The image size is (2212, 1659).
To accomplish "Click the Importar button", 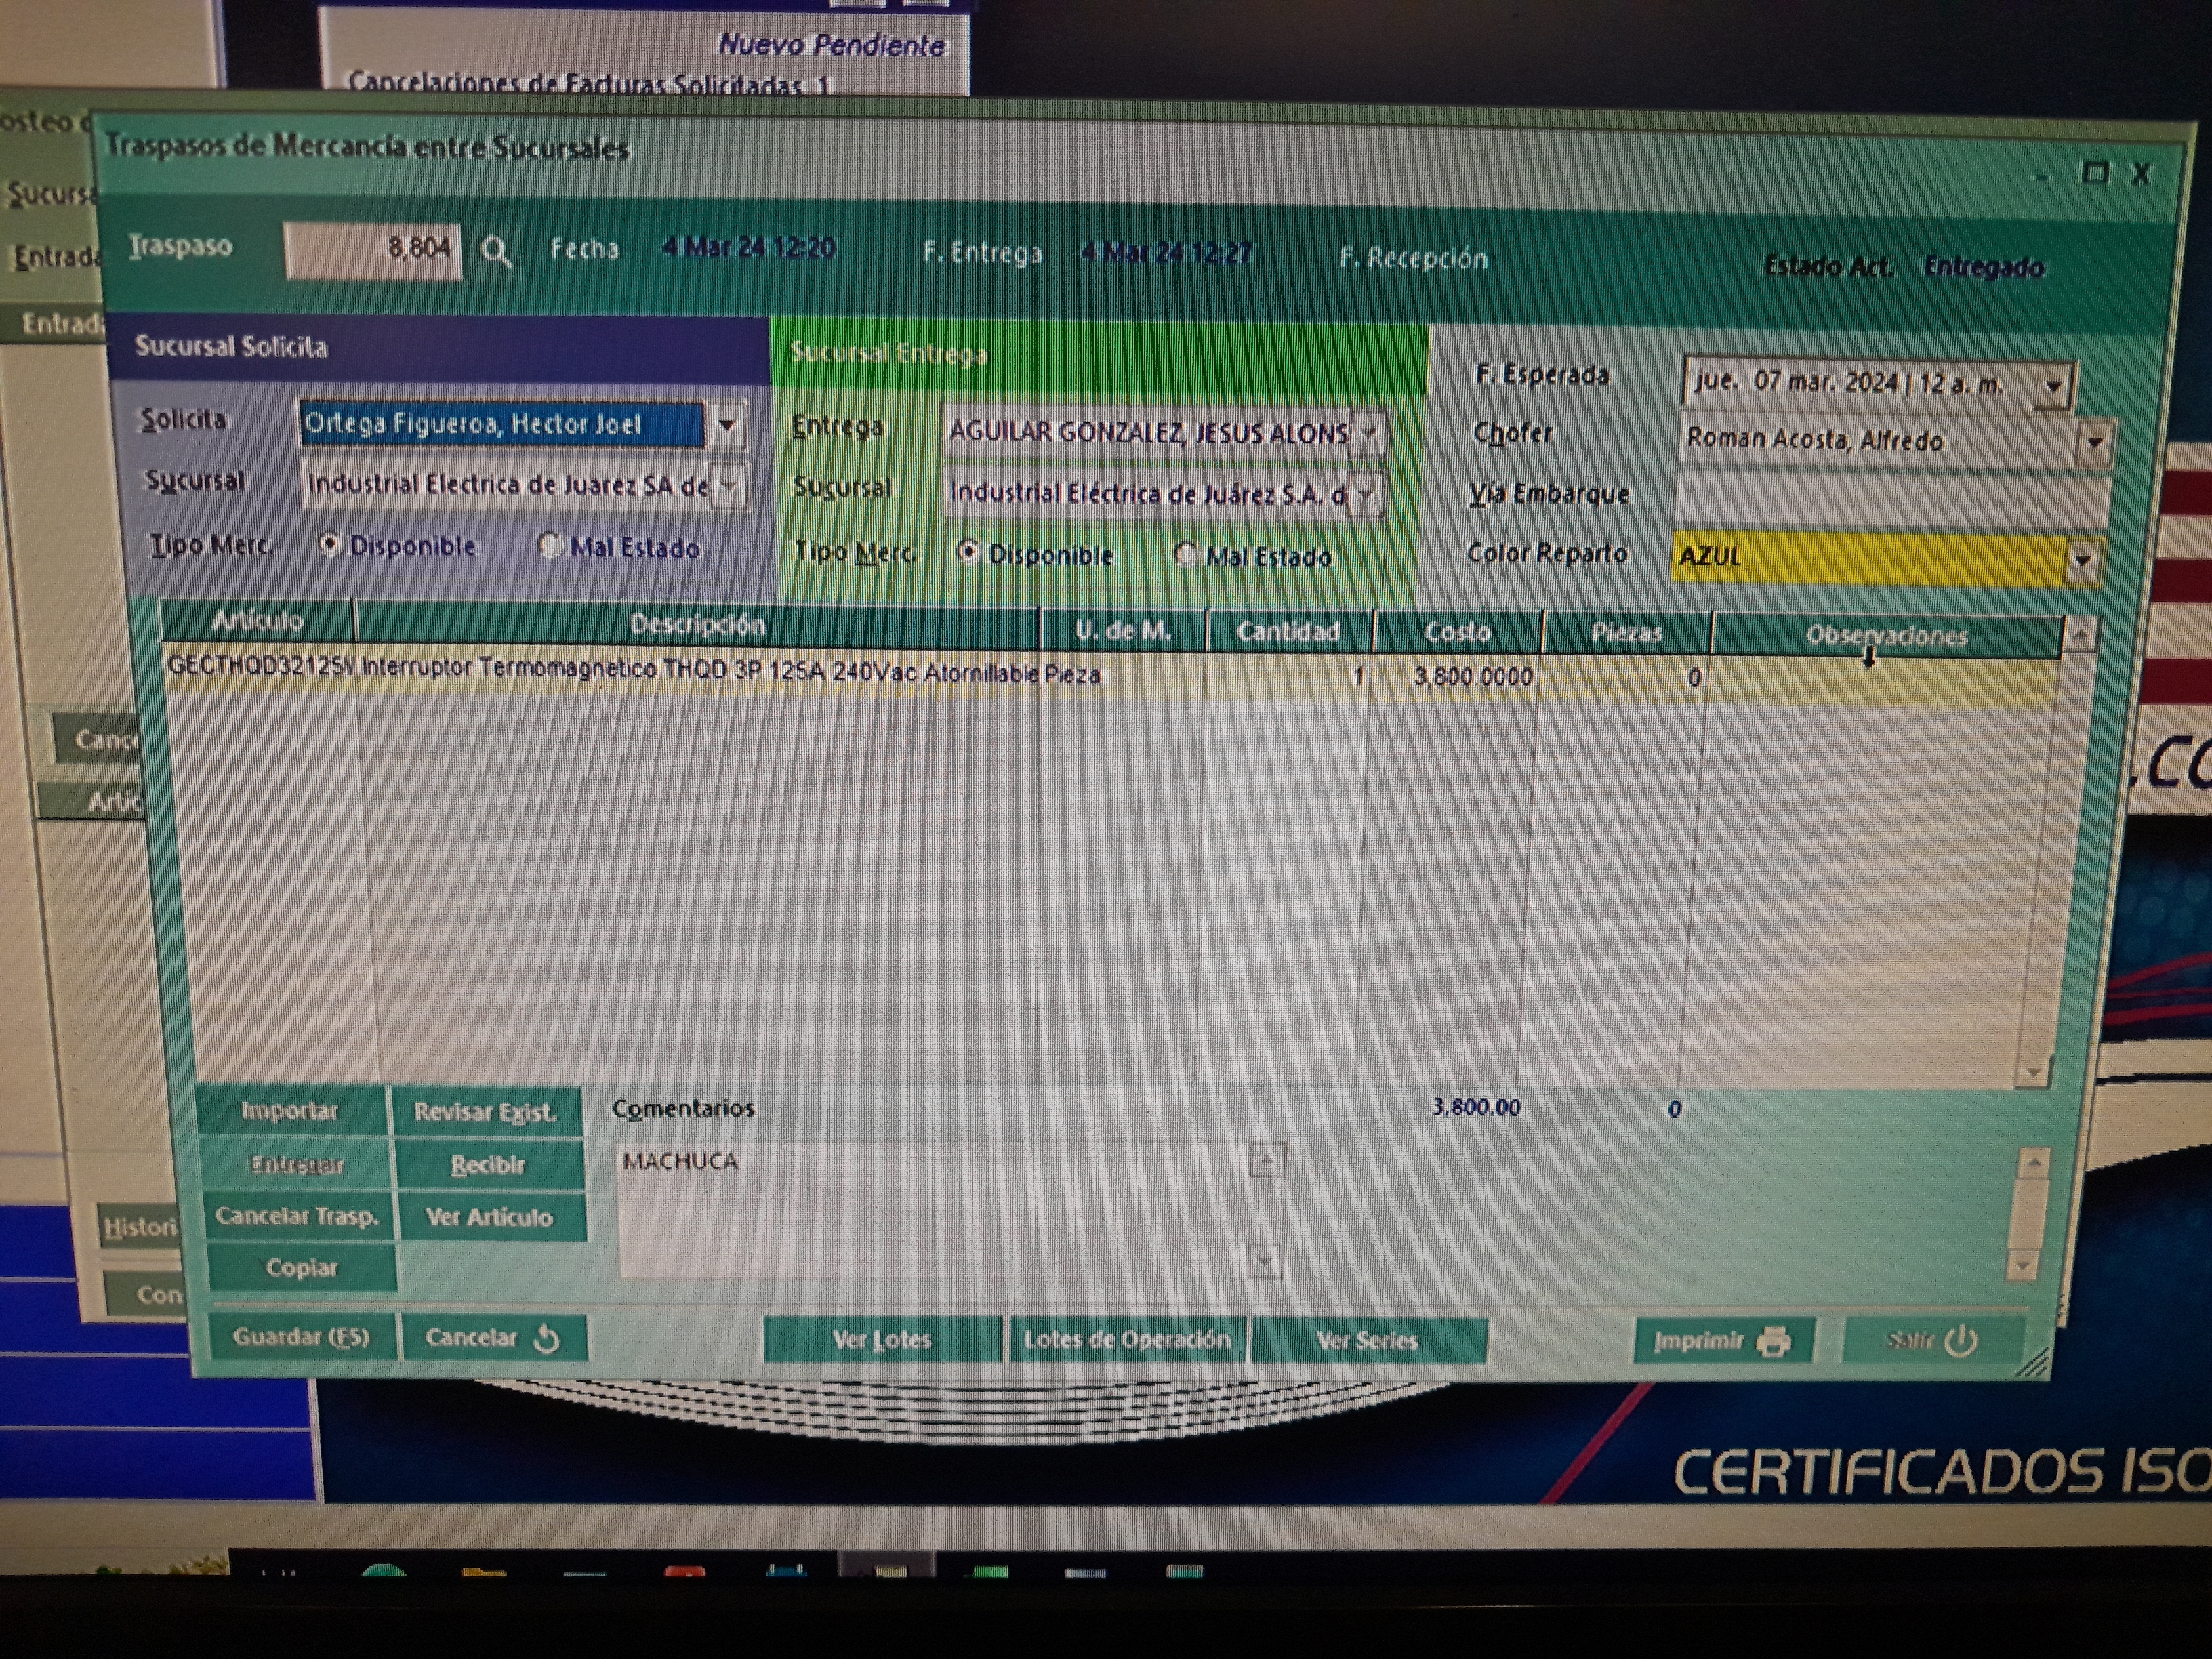I will click(290, 1111).
